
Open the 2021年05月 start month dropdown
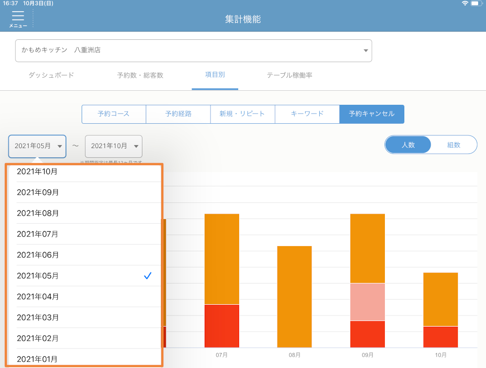[x=37, y=146]
